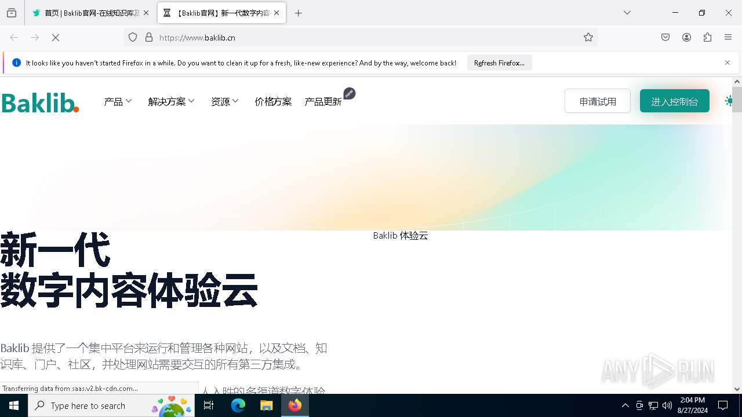The height and width of the screenshot is (417, 742).
Task: Open the Pocket save icon
Action: coord(665,37)
